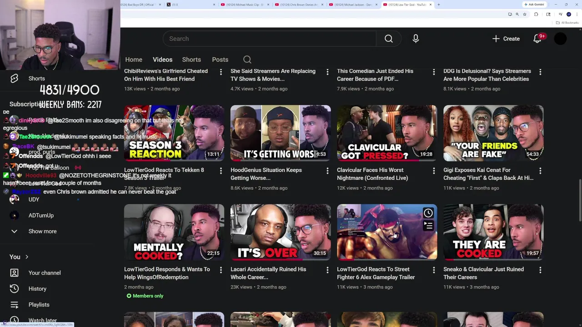Open options for Clavicular Faces video

click(434, 171)
